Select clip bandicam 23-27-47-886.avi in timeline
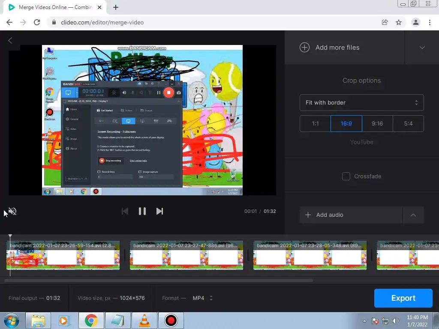 pos(186,255)
